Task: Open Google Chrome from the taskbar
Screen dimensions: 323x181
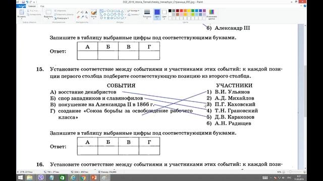Action: (x=83, y=177)
